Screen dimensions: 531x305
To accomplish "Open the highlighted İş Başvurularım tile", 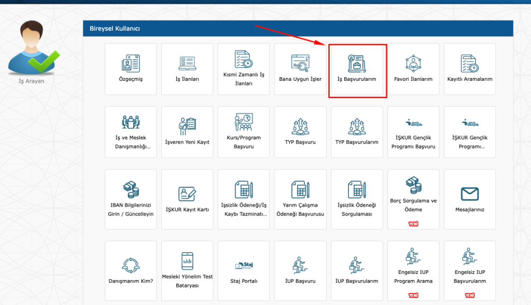I will [357, 70].
